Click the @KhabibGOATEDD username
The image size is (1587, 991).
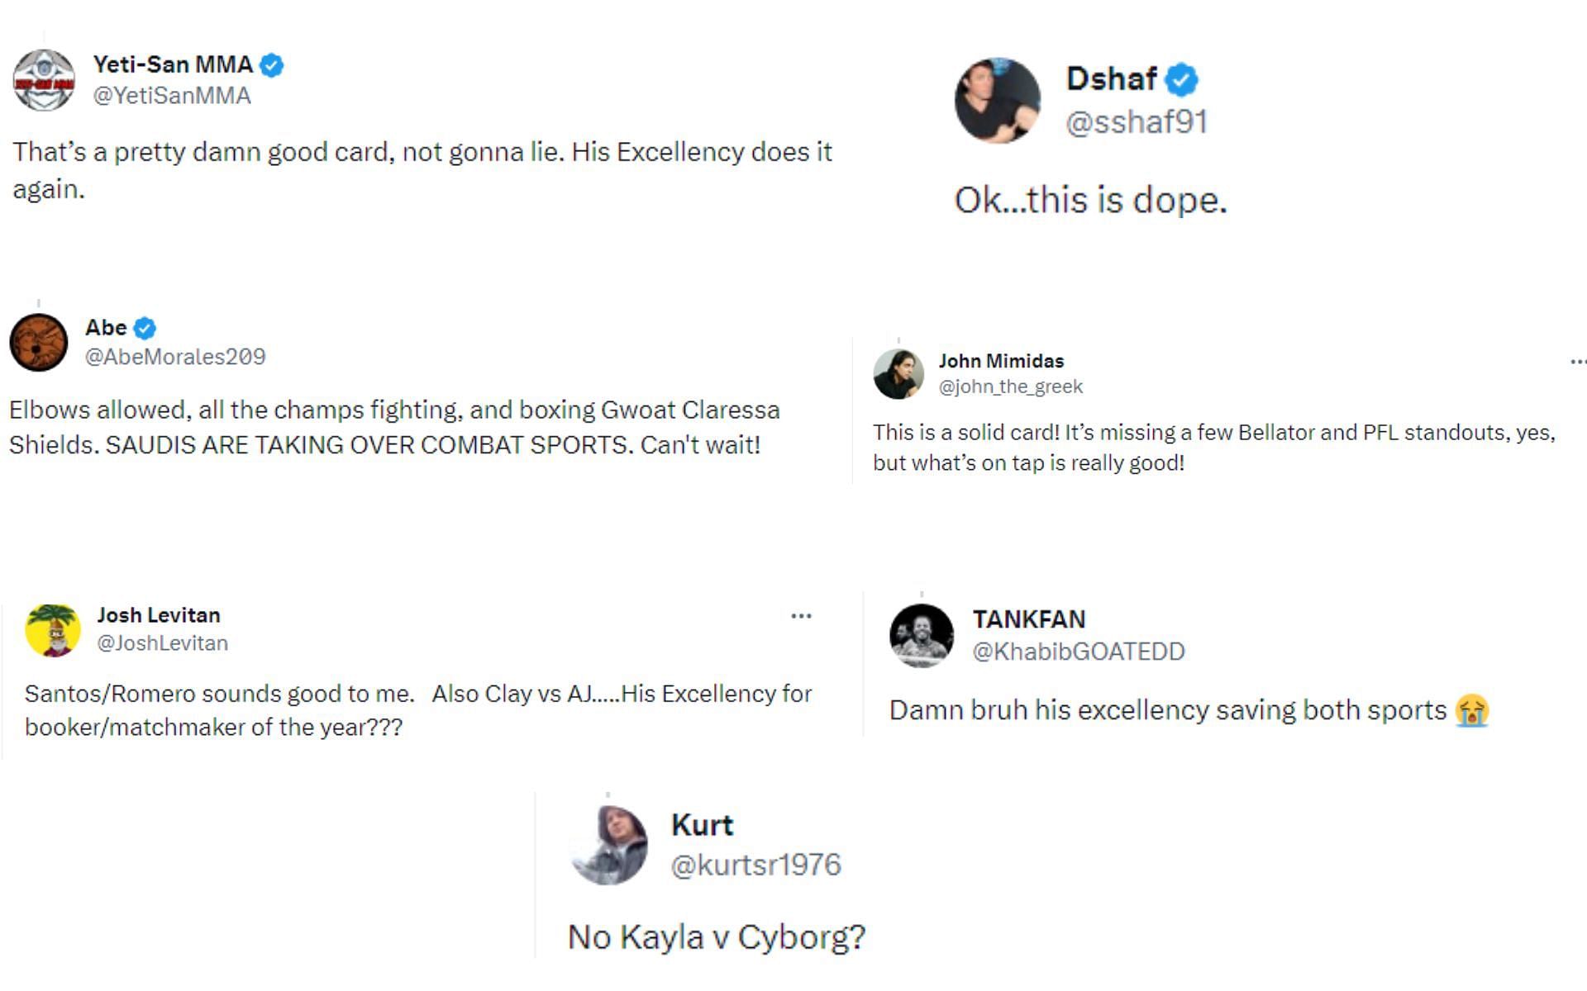click(x=1079, y=652)
